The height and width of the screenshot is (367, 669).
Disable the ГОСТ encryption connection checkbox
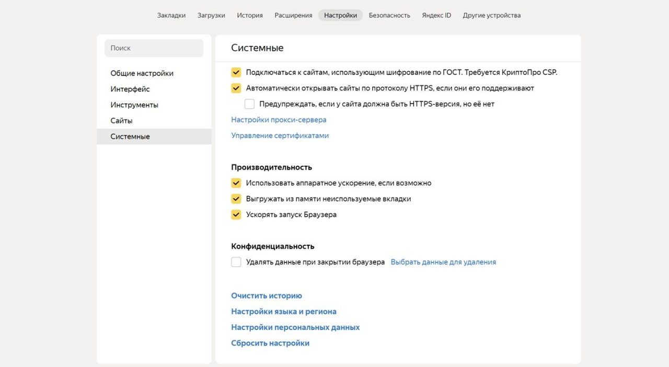(236, 73)
